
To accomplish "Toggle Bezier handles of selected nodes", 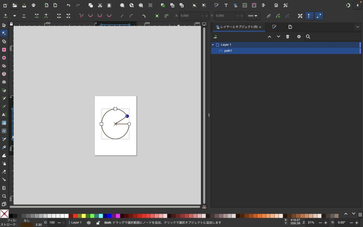I will [309, 16].
